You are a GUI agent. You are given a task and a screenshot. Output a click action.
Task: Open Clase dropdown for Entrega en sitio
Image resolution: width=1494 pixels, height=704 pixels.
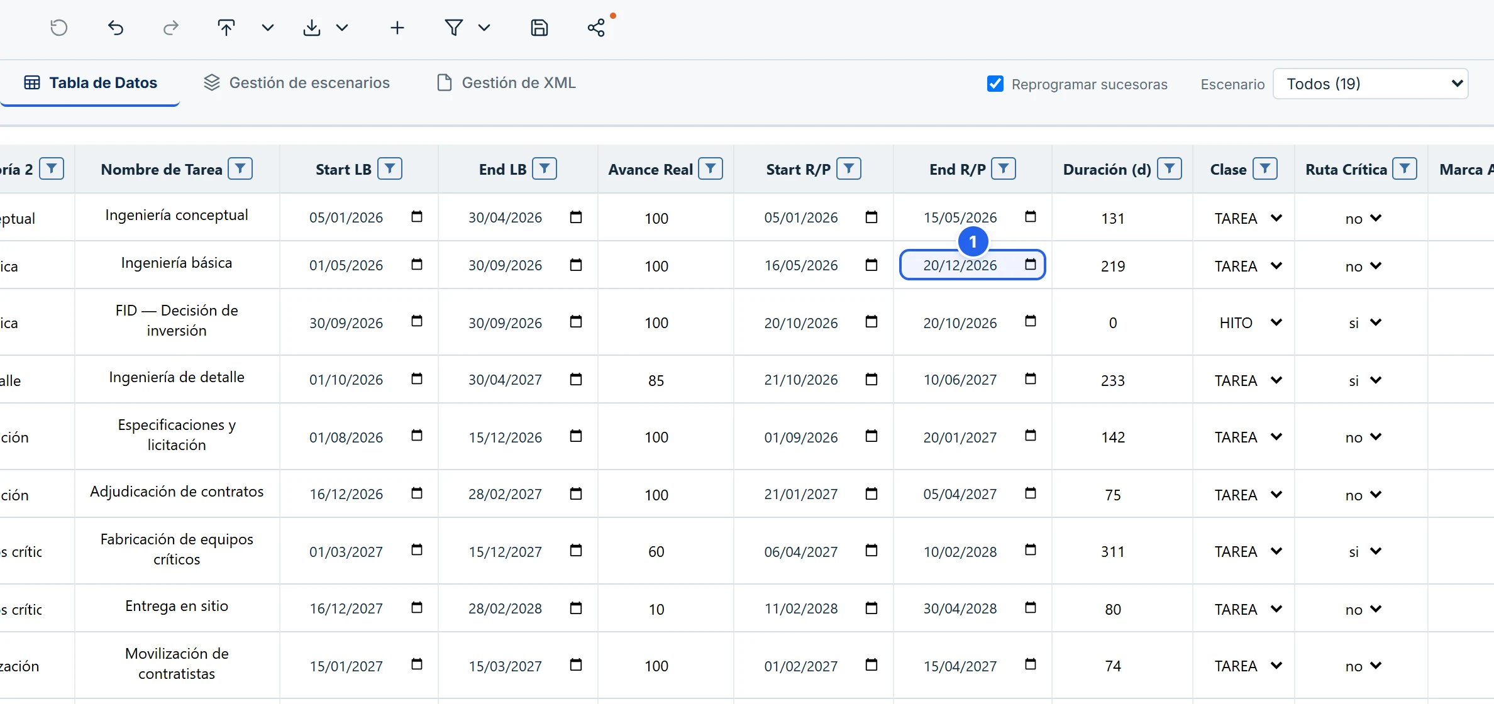click(x=1248, y=609)
